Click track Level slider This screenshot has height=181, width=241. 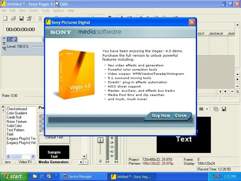pyautogui.click(x=38, y=46)
